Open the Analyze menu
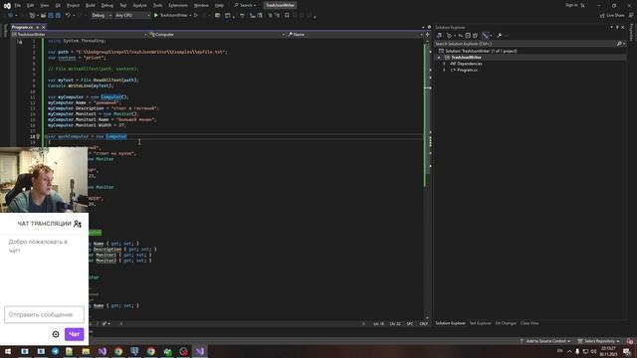Image resolution: width=637 pixels, height=358 pixels. tap(139, 5)
